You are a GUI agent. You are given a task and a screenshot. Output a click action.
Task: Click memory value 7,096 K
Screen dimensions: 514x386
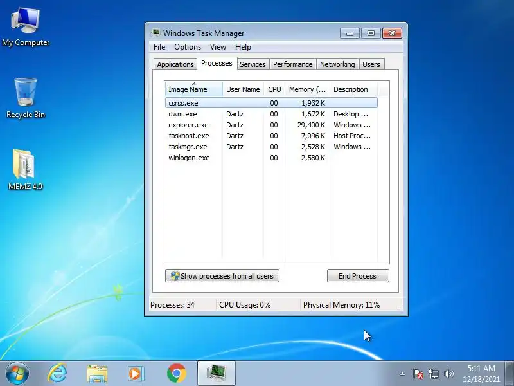pos(313,136)
